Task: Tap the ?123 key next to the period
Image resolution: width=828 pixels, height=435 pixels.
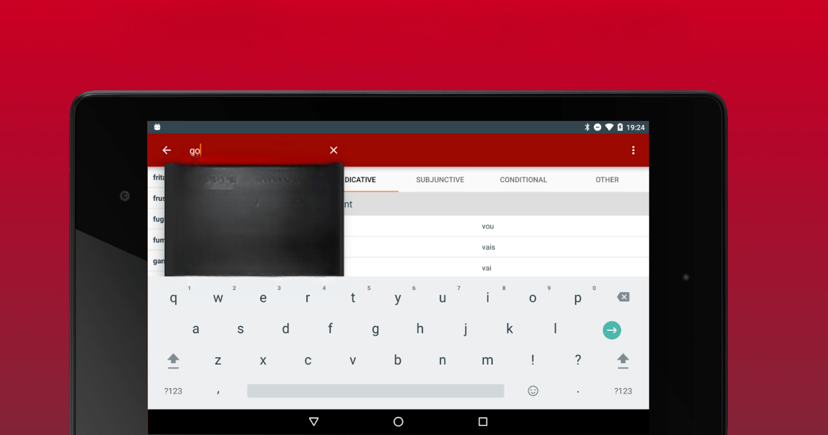Action: [x=623, y=391]
